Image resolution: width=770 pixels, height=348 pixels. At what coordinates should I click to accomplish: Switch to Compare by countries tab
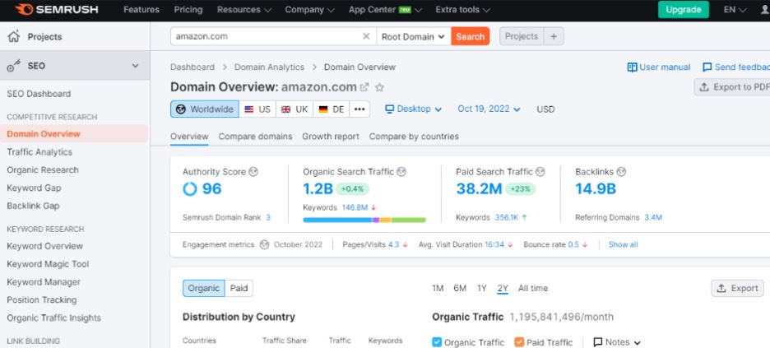(x=414, y=137)
